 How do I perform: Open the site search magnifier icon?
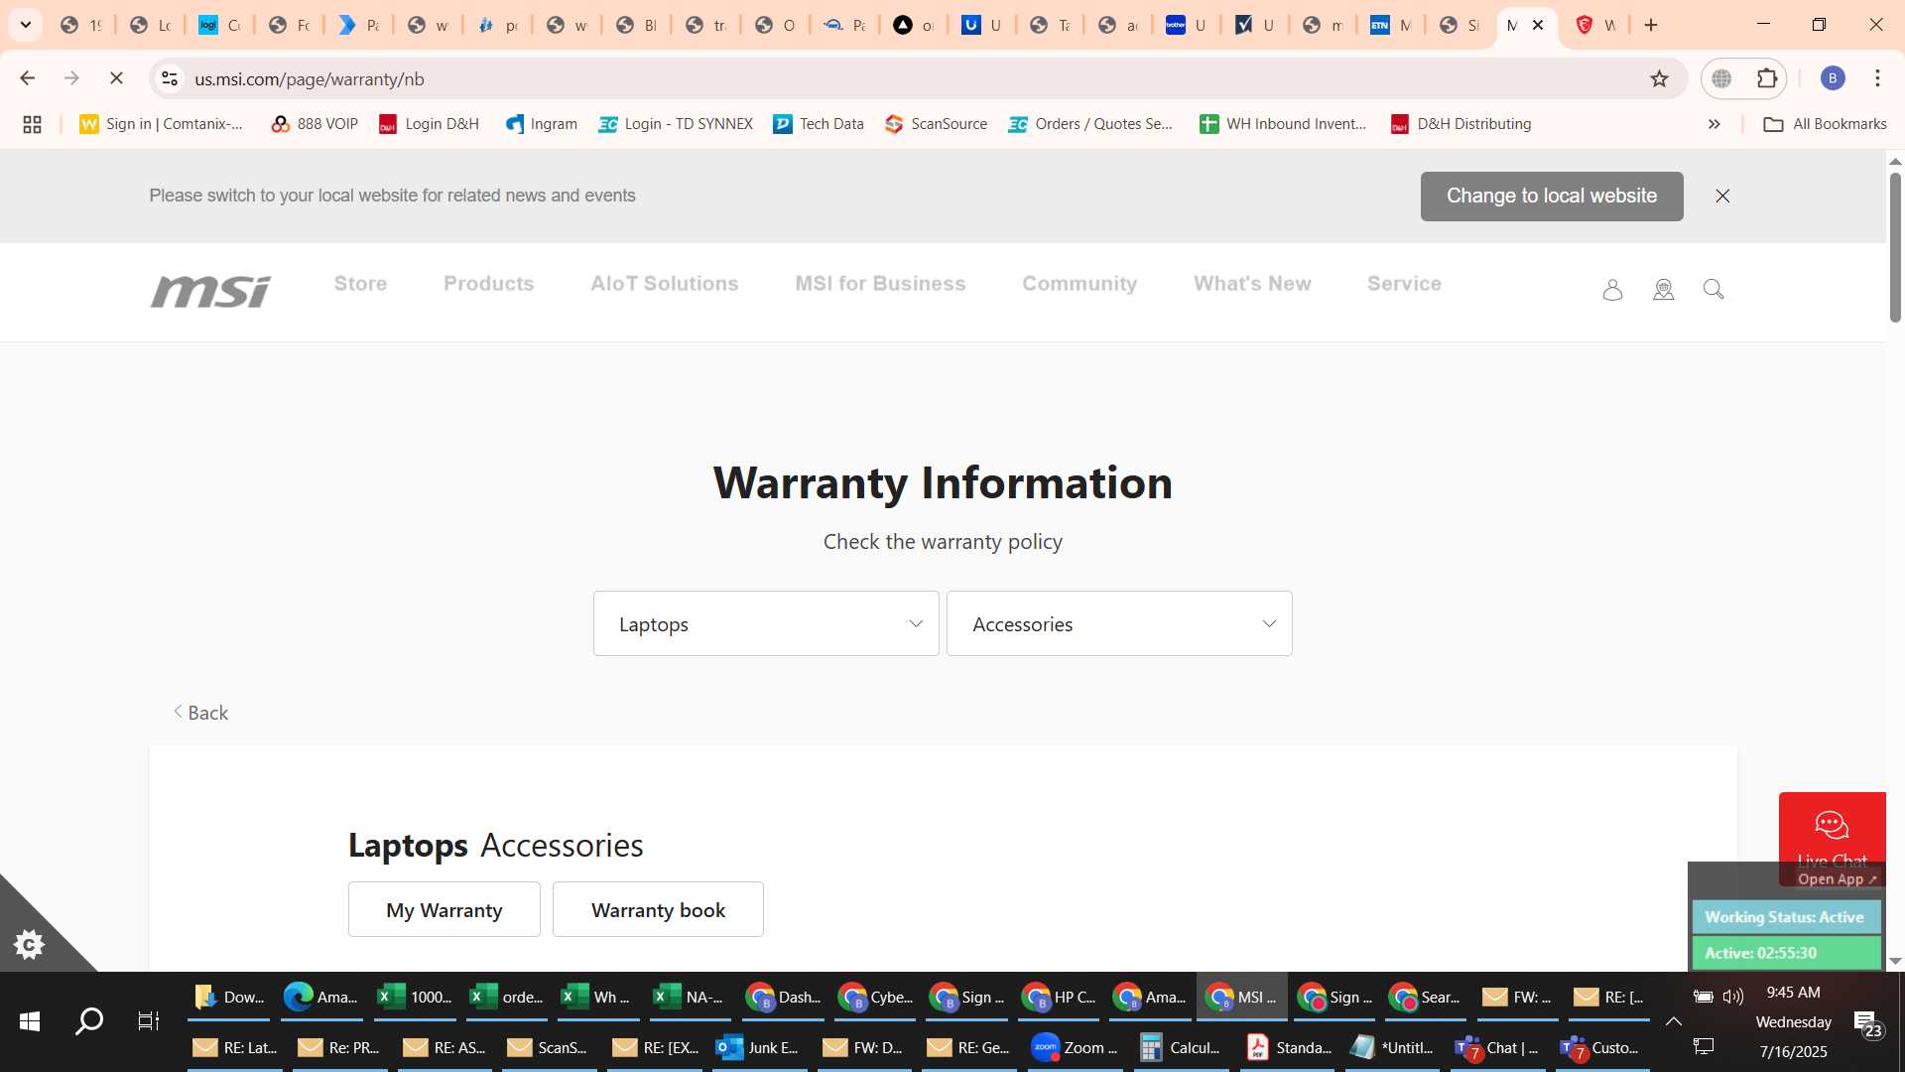click(1714, 289)
